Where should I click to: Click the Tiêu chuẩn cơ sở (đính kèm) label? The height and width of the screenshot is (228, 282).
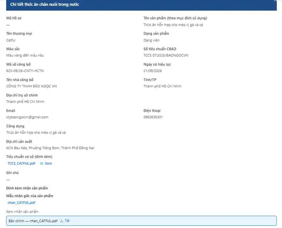point(29,157)
